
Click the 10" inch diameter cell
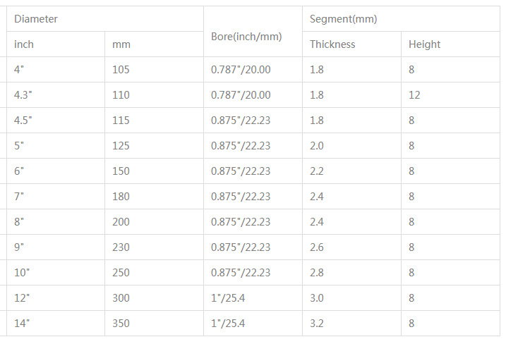coord(22,273)
